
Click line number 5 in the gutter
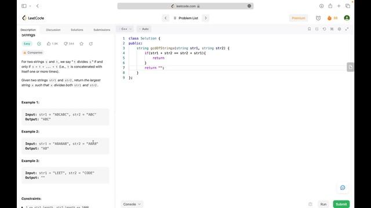pyautogui.click(x=123, y=58)
